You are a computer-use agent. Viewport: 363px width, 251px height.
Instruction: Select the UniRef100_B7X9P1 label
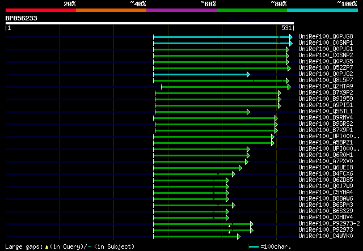pyautogui.click(x=326, y=130)
